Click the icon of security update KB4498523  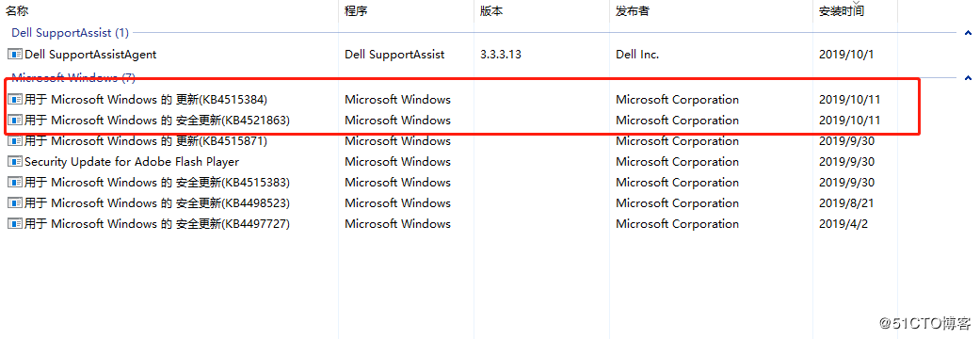15,202
